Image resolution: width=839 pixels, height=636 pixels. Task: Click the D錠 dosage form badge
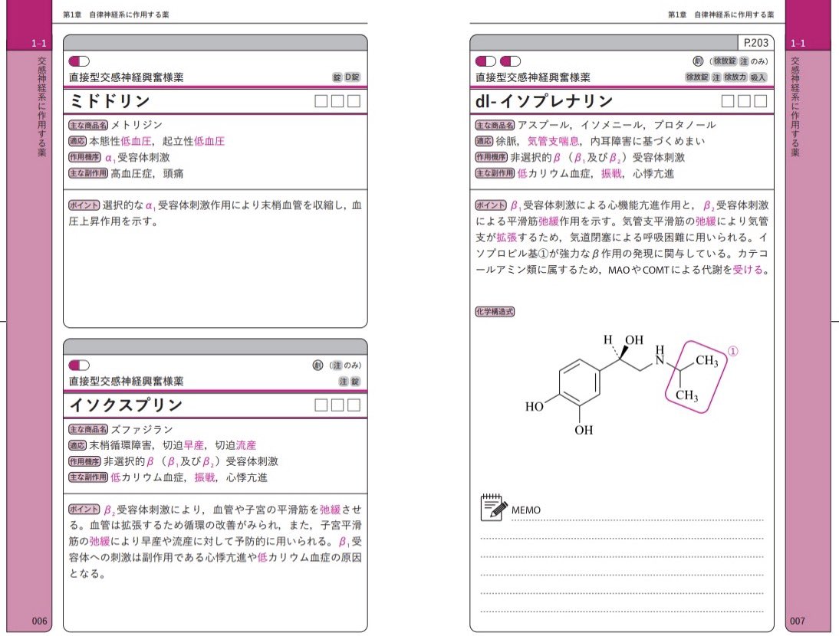(352, 77)
